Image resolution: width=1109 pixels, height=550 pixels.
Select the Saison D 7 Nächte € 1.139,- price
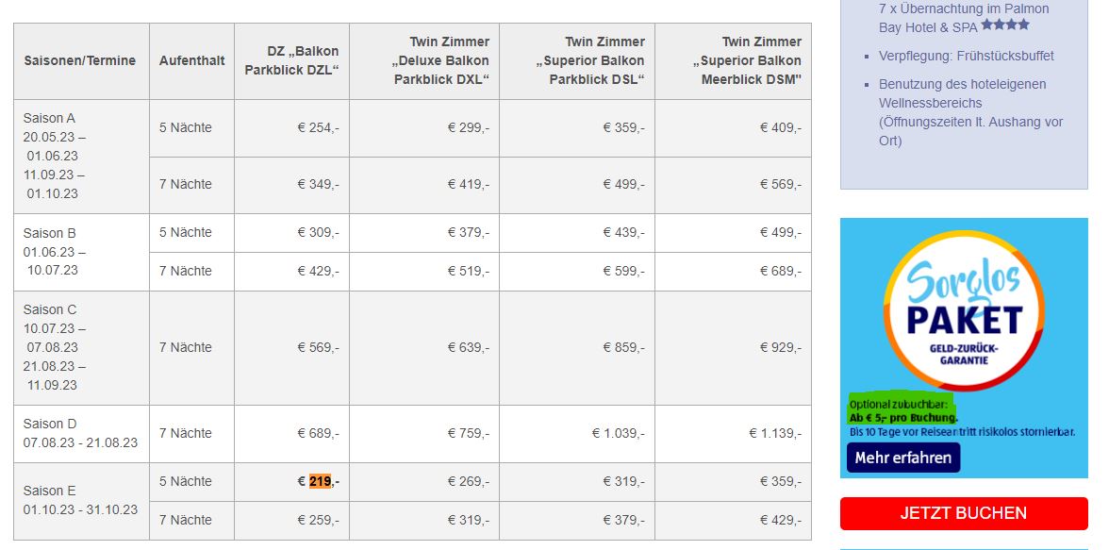coord(733,434)
